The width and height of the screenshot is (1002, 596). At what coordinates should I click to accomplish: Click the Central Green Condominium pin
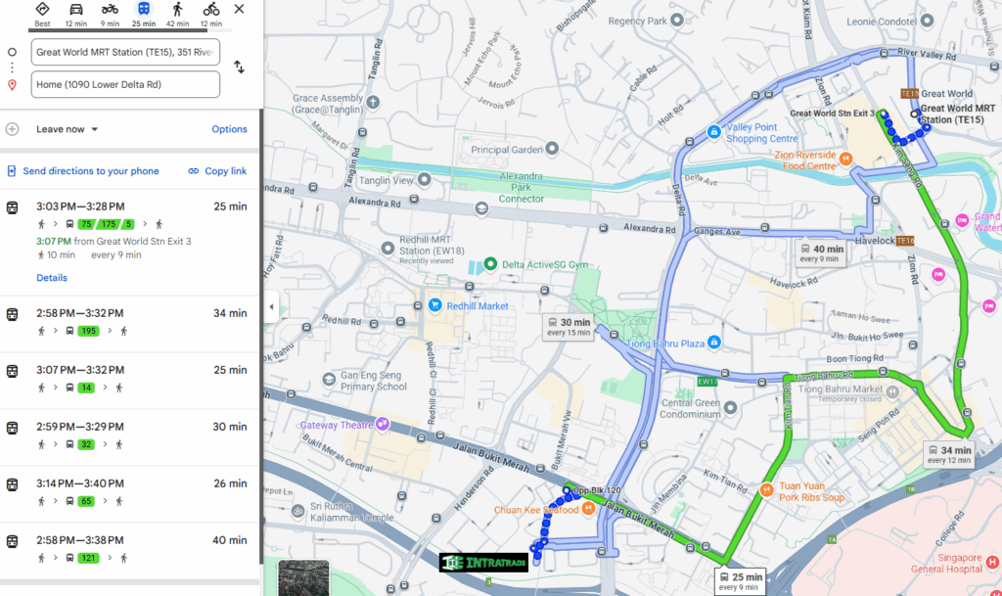click(x=730, y=407)
